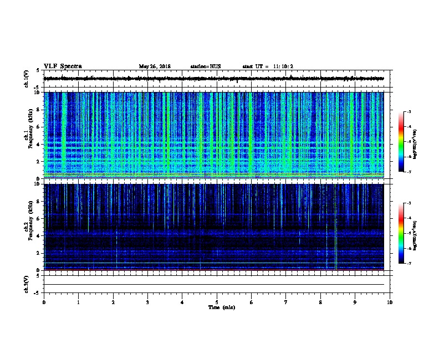Click the time axis tick label "9"
439x339 pixels.
coord(355,302)
